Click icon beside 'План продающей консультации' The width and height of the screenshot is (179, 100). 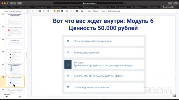[68, 41]
